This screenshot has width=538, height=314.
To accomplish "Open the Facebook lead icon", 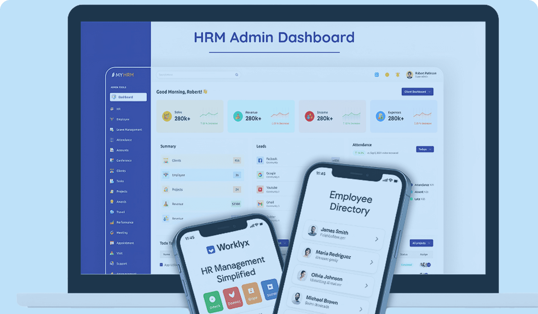I will (260, 160).
